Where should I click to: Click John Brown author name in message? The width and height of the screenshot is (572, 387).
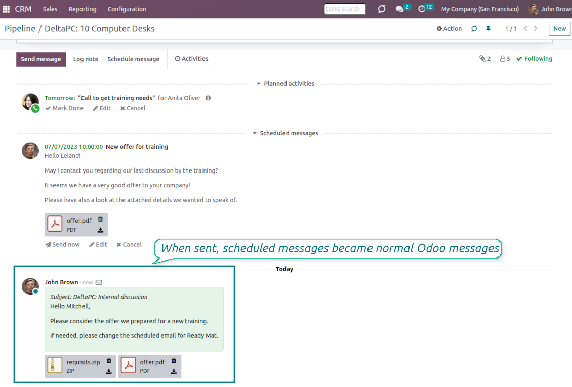click(61, 282)
